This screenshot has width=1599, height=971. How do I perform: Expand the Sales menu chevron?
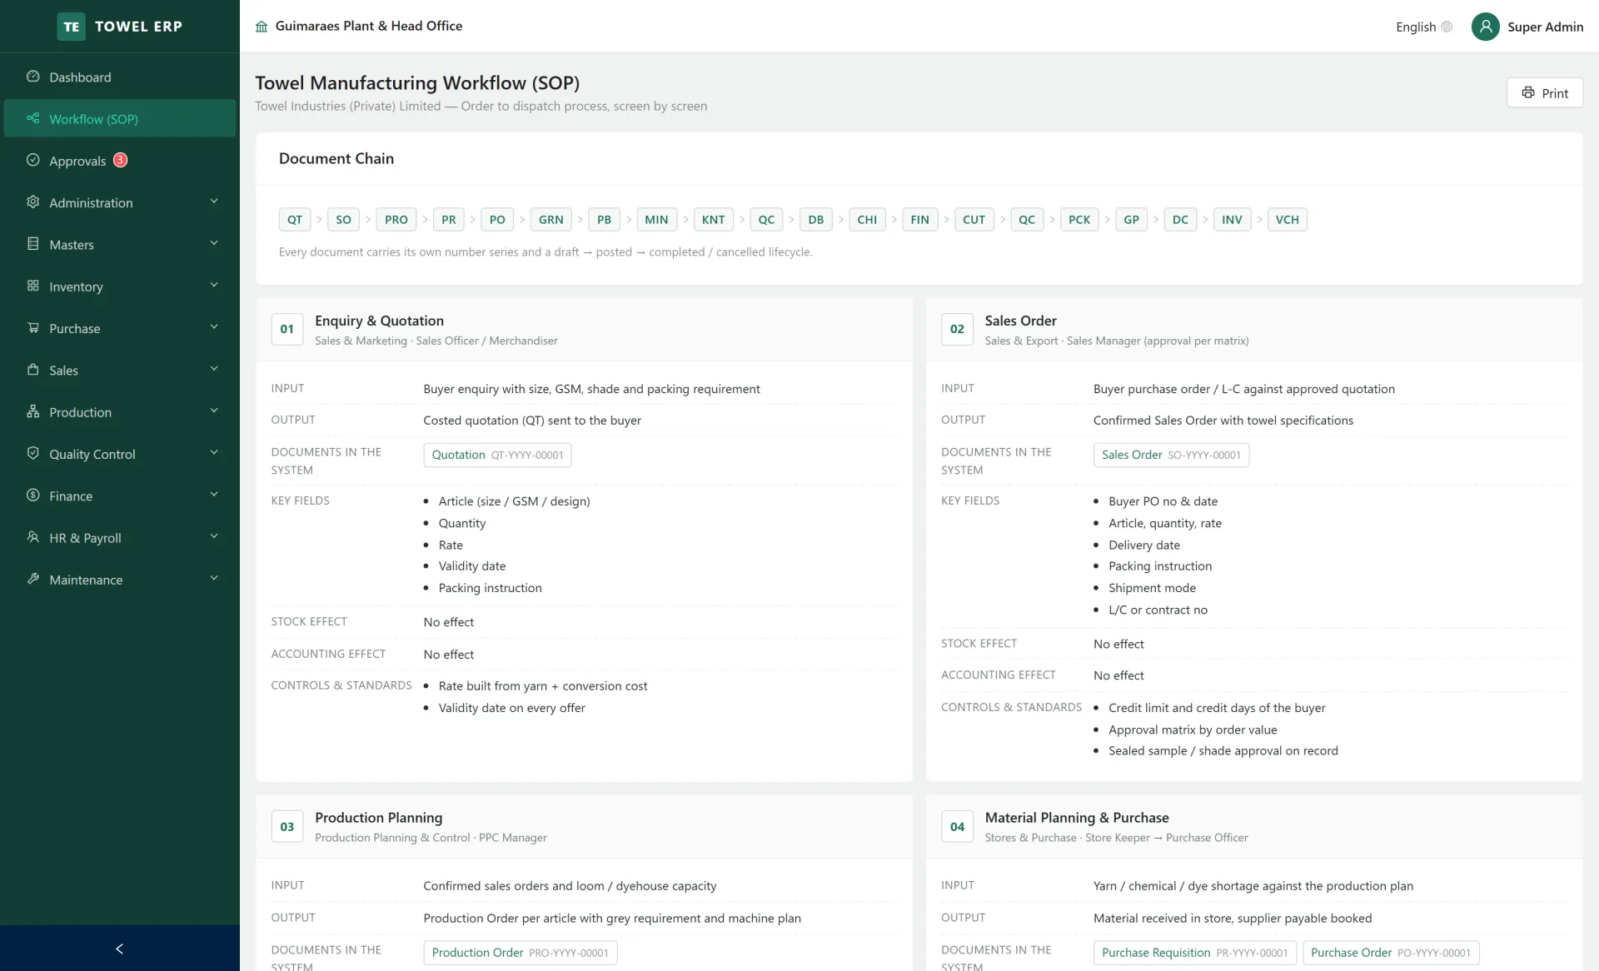214,369
